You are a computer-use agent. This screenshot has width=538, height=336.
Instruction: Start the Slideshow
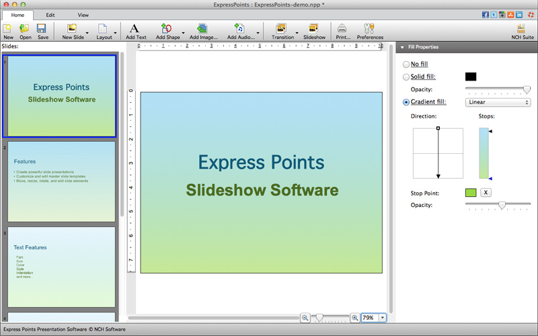point(314,31)
